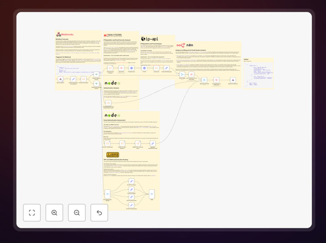
Task: Click SPF and DKIM Authentication Routing heading
Action: pyautogui.click(x=116, y=160)
